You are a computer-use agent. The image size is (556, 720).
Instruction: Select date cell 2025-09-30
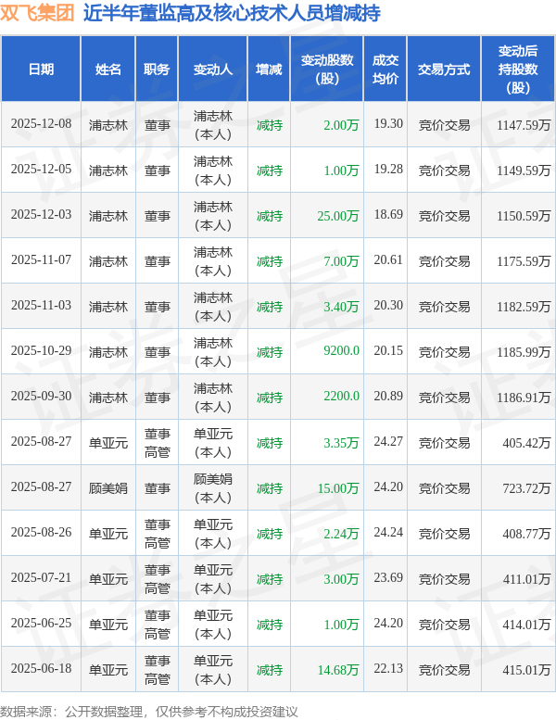[x=41, y=397]
